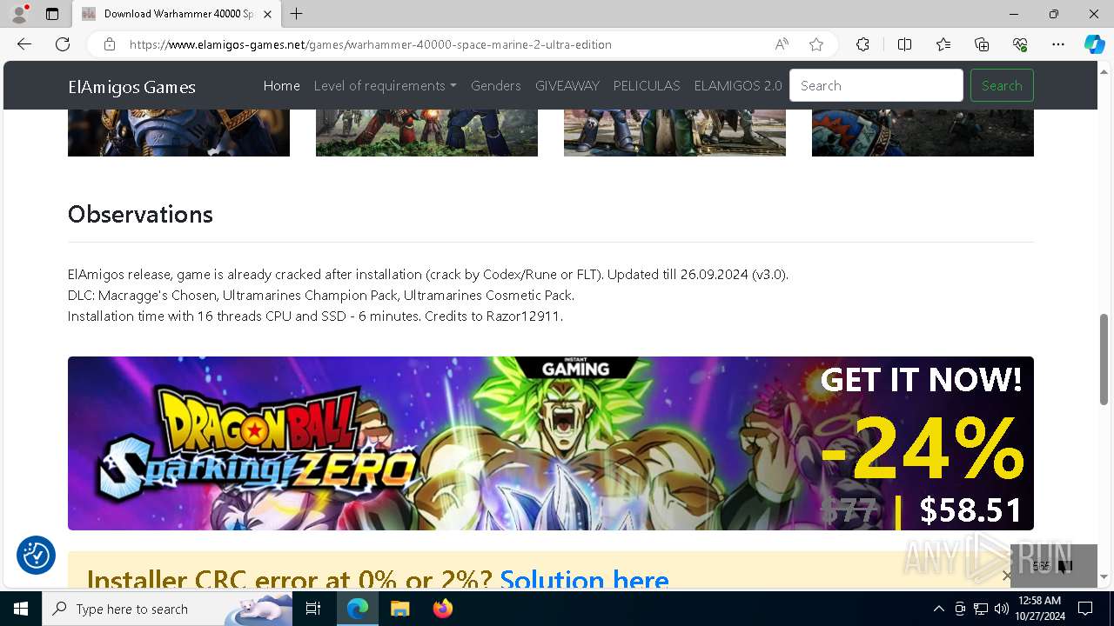The height and width of the screenshot is (626, 1114).
Task: Open third game screenshot thumbnail
Action: point(674,133)
